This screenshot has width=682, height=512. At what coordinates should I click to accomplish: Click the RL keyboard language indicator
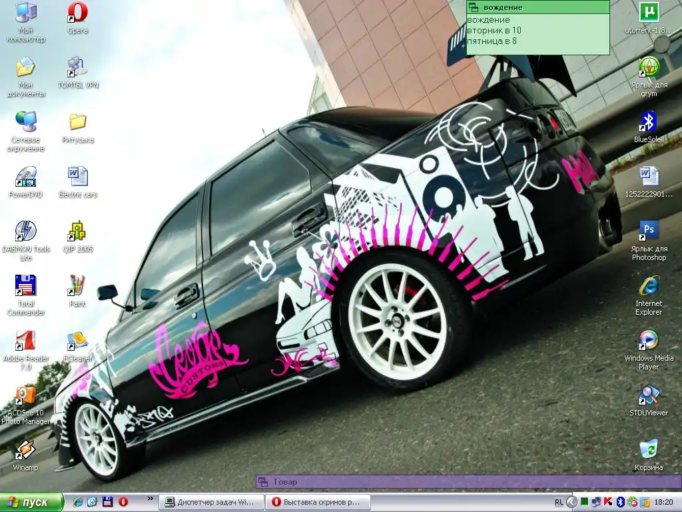559,502
